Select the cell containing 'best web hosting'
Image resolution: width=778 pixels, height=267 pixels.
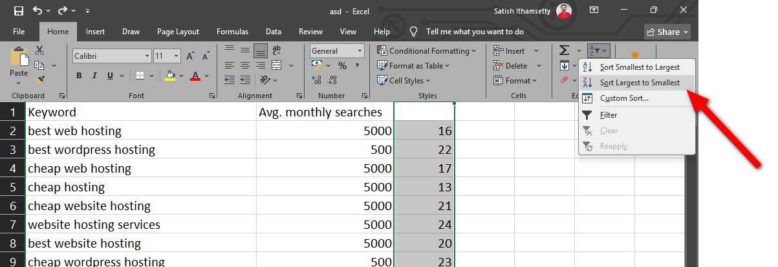(140, 131)
